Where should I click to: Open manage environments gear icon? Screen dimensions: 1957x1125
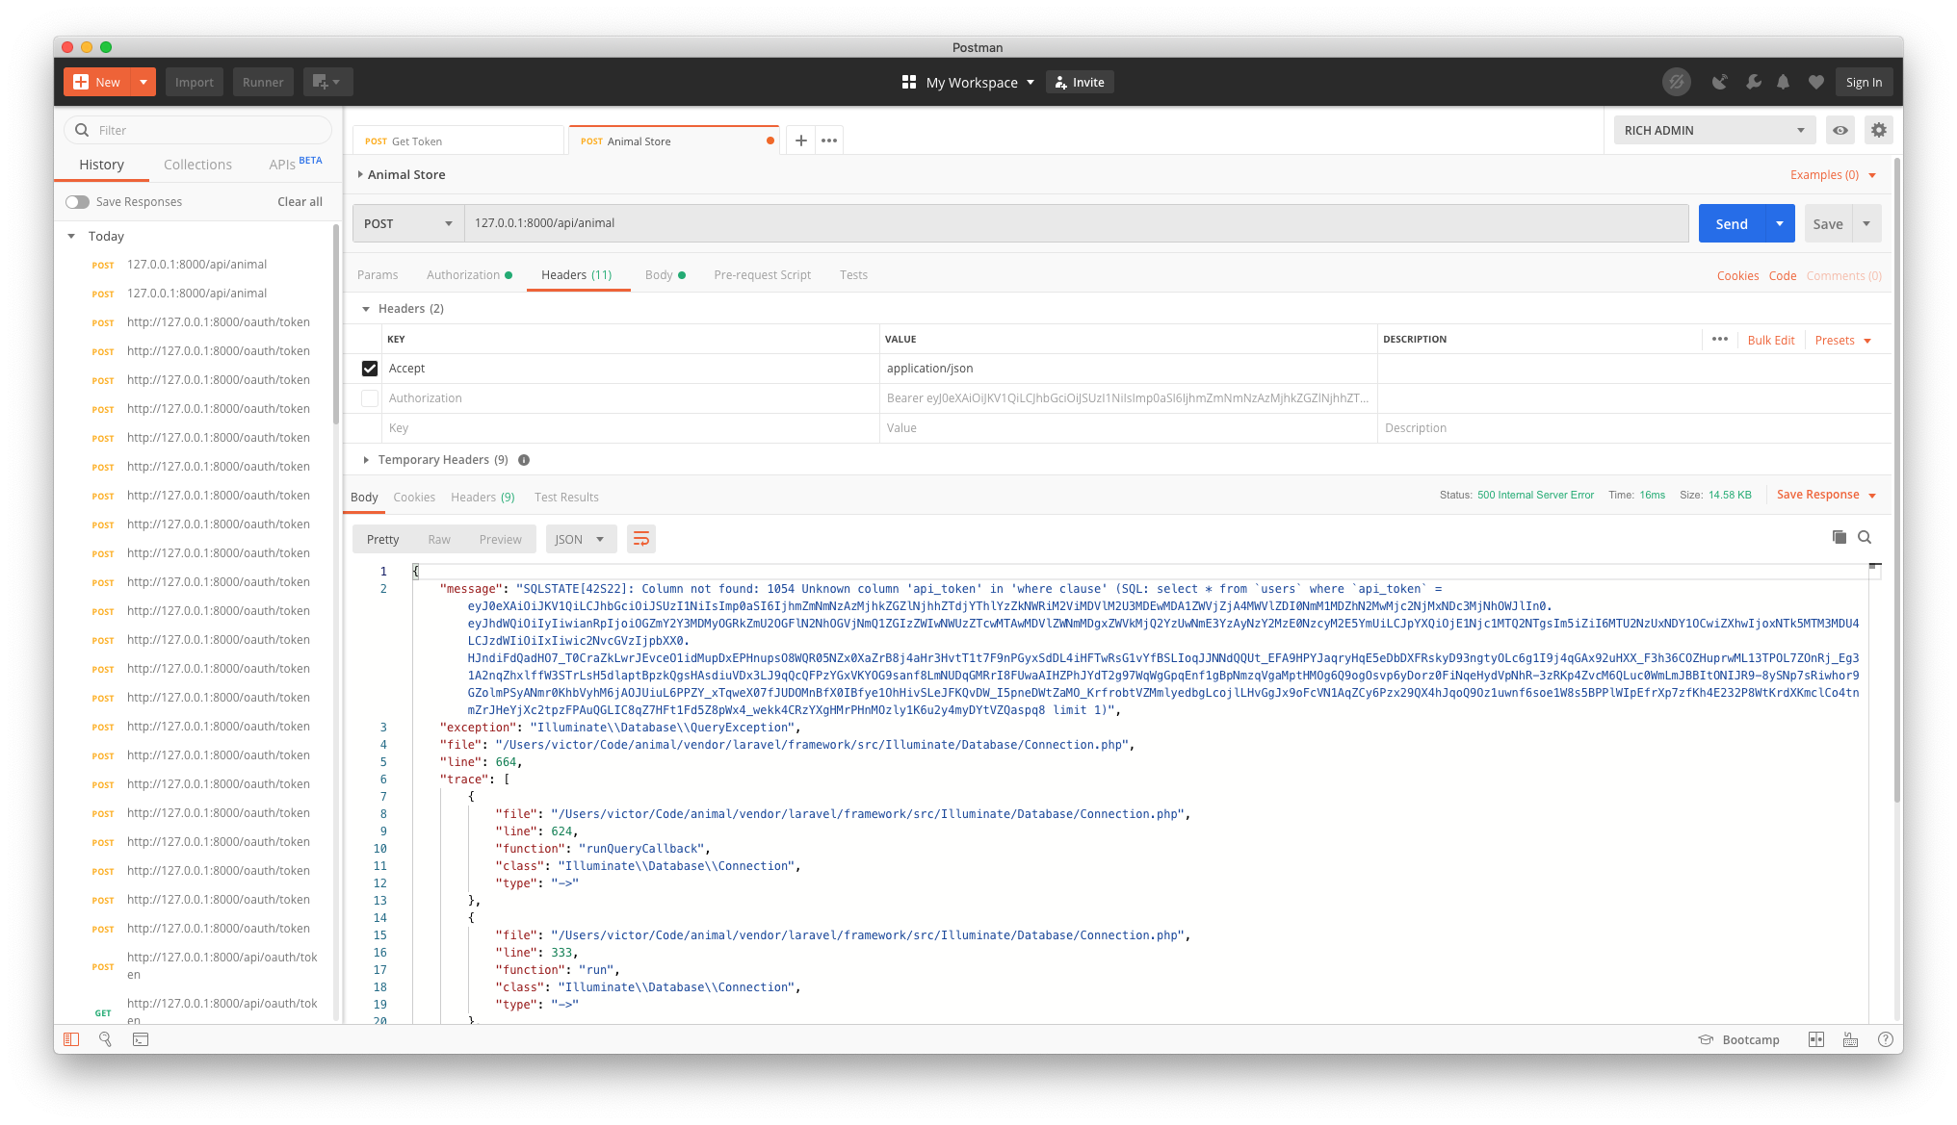pos(1879,130)
